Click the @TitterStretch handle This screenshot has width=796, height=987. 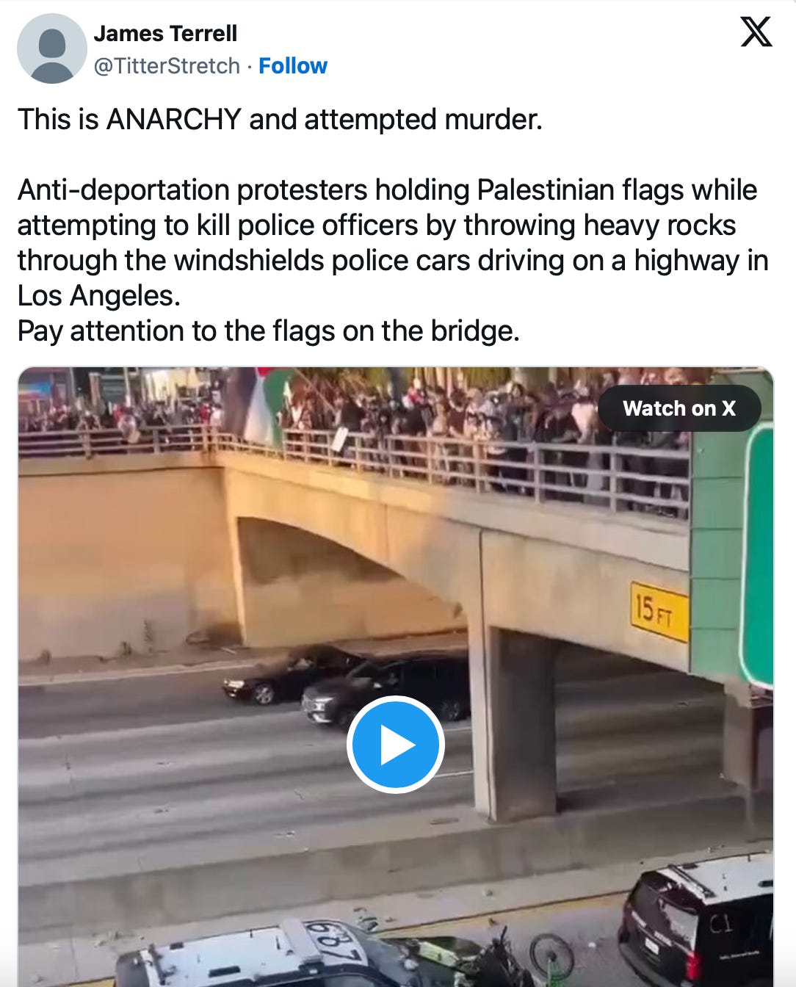pyautogui.click(x=167, y=66)
